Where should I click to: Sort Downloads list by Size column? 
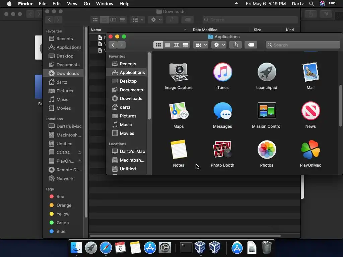[266, 30]
